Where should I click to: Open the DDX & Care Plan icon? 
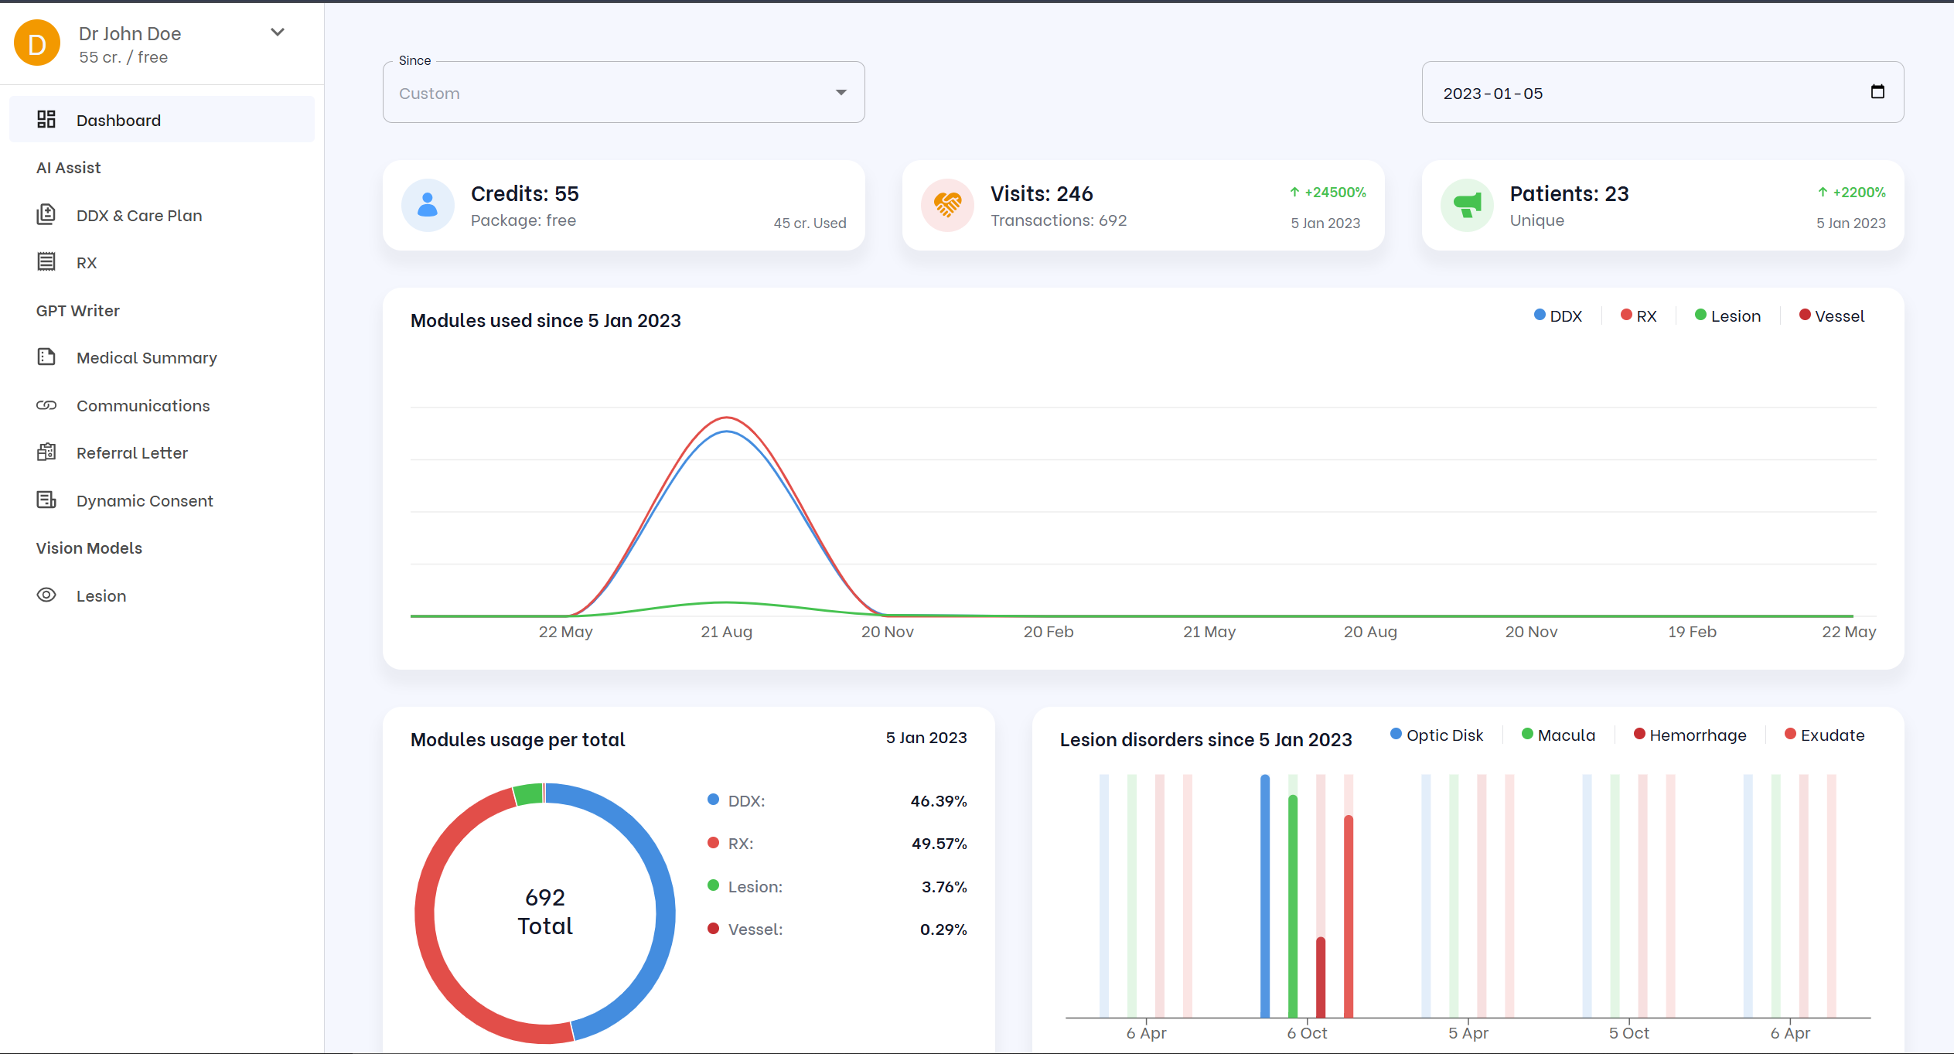click(x=46, y=214)
